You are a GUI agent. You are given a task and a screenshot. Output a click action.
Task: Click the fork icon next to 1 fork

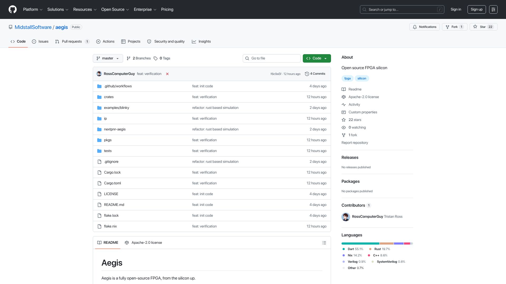344,135
